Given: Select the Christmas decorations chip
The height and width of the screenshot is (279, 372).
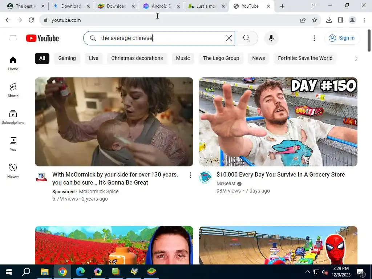Looking at the screenshot, I should (x=137, y=58).
